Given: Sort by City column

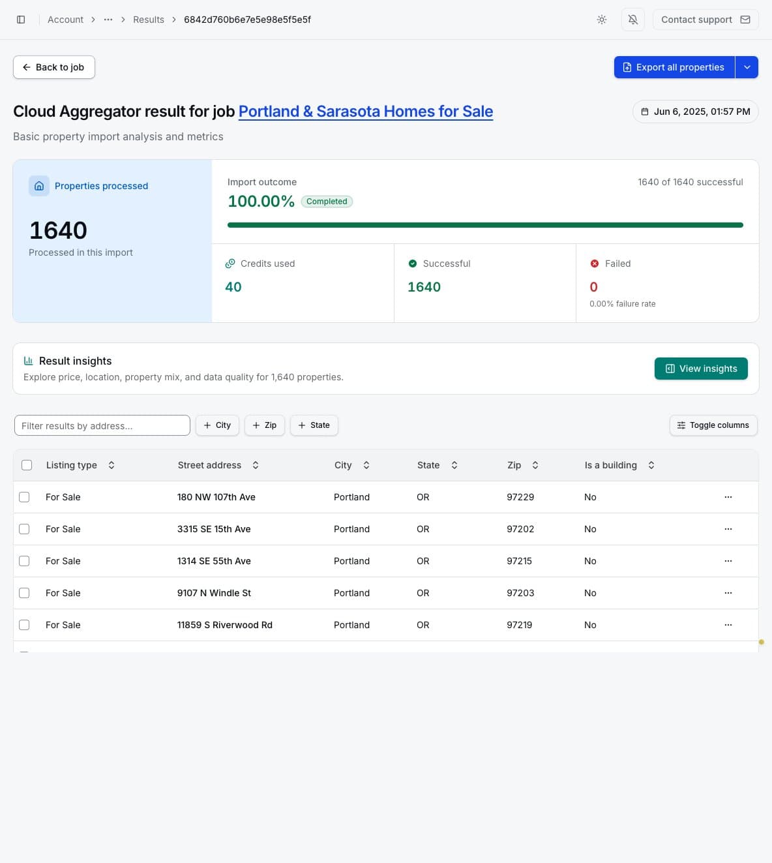Looking at the screenshot, I should (x=352, y=465).
